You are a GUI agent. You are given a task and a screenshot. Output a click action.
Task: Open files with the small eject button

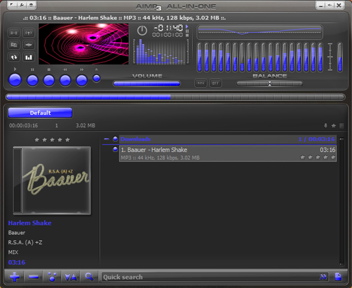(x=97, y=79)
